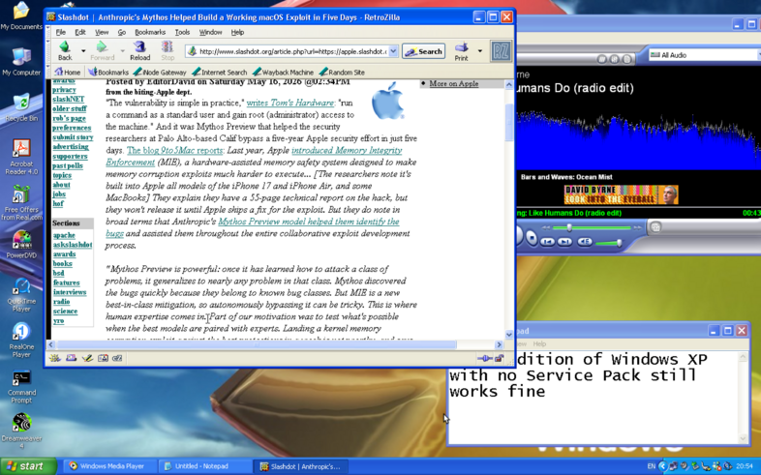The width and height of the screenshot is (761, 475).
Task: Open the Print button dropdown arrow
Action: 479,50
